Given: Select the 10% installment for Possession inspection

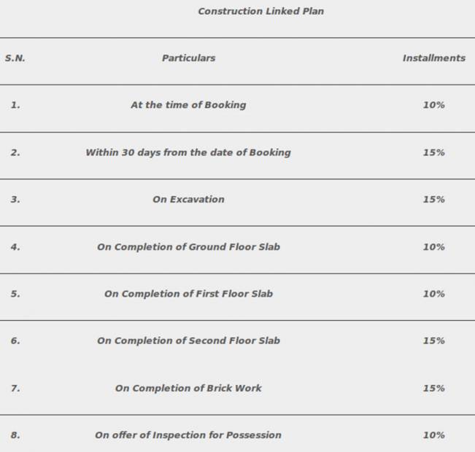Looking at the screenshot, I should coord(433,435).
